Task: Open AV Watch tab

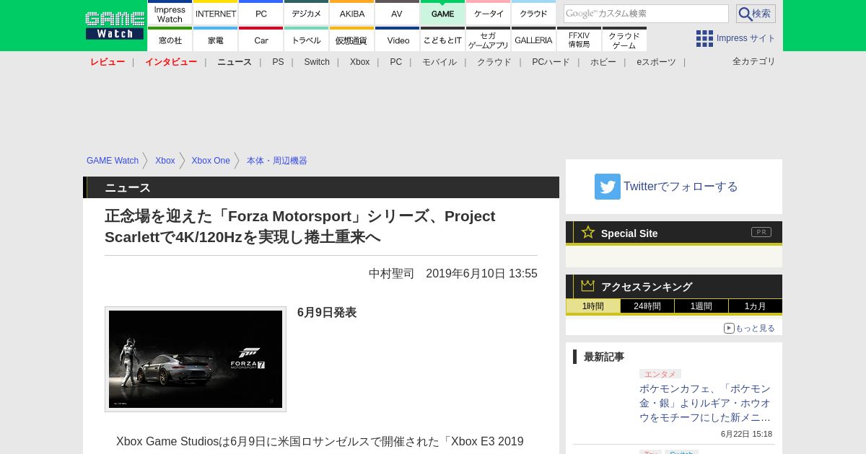Action: coord(397,12)
